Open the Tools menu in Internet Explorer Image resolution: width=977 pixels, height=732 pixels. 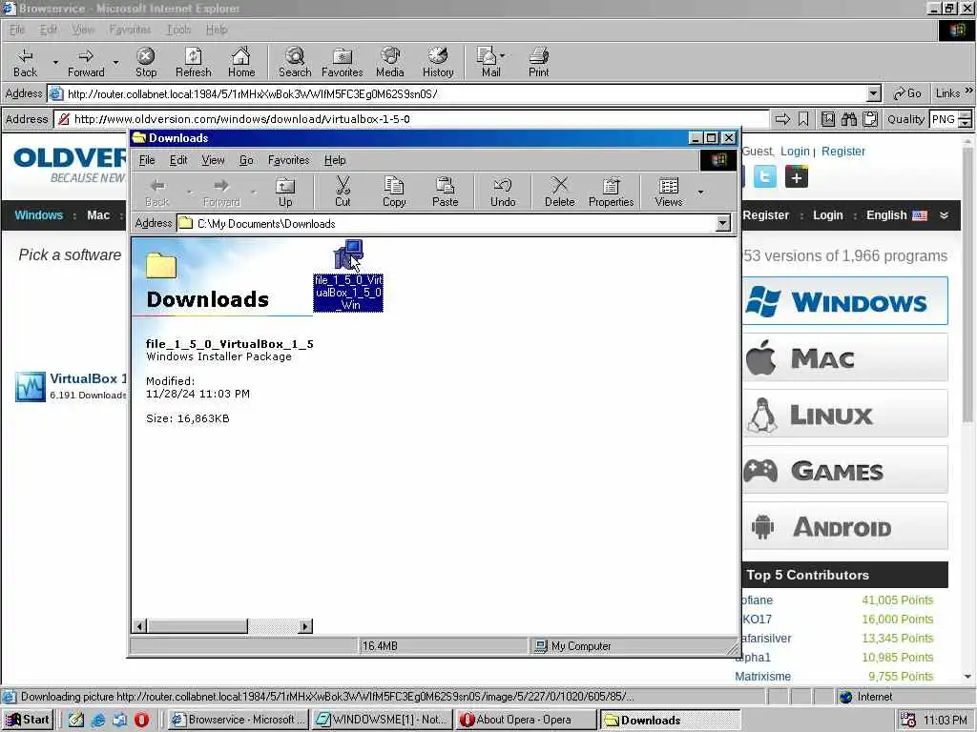click(x=178, y=30)
